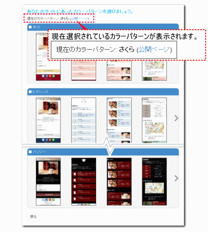Open パンジー news list preview thumbnail

[x=84, y=181]
